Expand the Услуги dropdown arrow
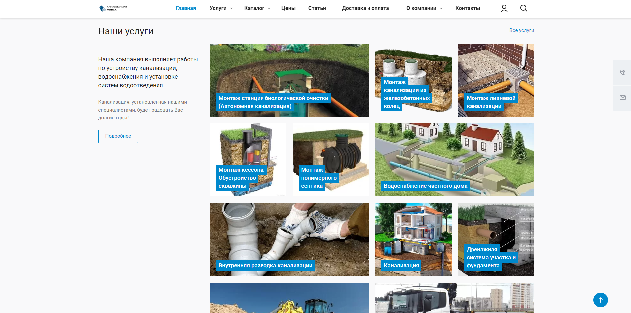 coord(231,8)
